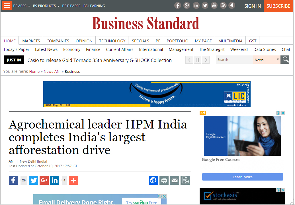Open the Google Plus header icon
Viewport: 295px width, 205px height.
coord(187,5)
